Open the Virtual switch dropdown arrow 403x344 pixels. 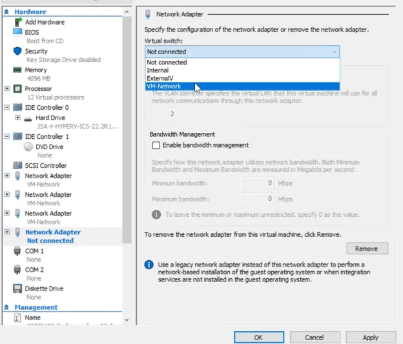point(334,52)
